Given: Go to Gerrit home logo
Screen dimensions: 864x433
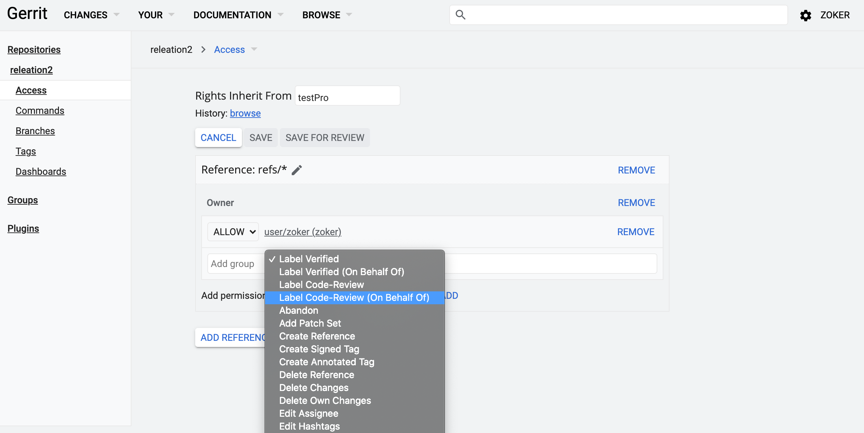Looking at the screenshot, I should [27, 14].
